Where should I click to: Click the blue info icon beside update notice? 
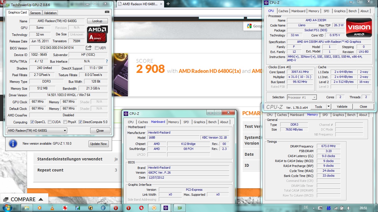pyautogui.click(x=13, y=144)
